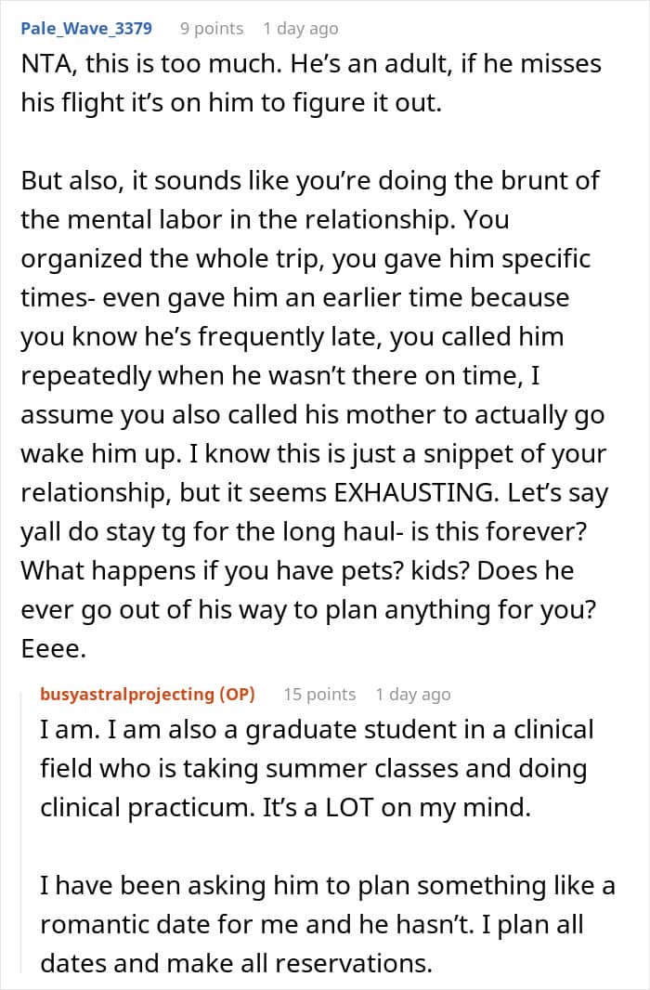Click the (OP) label
This screenshot has width=650, height=990.
[236, 694]
